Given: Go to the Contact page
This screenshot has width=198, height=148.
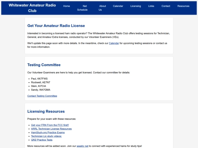Looking at the screenshot, I should click(166, 6).
